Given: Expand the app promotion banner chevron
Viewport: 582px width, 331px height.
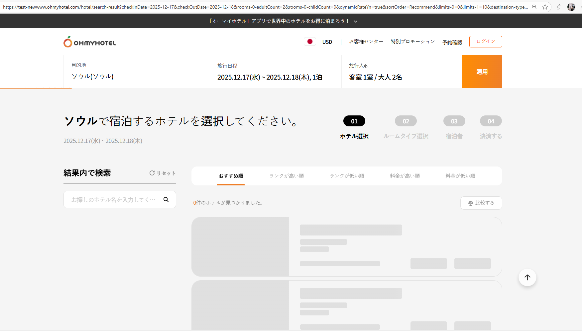Looking at the screenshot, I should click(x=356, y=21).
